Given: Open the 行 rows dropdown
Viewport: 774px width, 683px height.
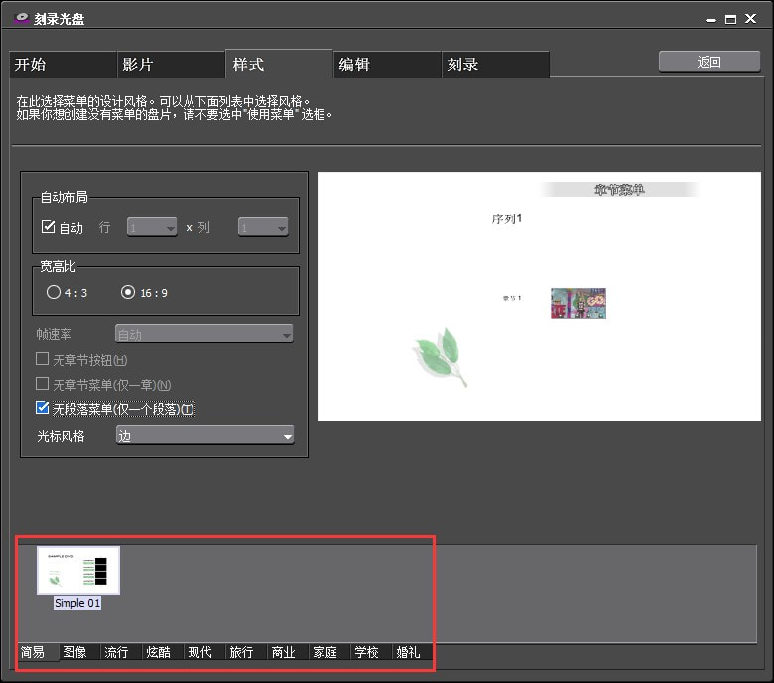Looking at the screenshot, I should (x=152, y=227).
